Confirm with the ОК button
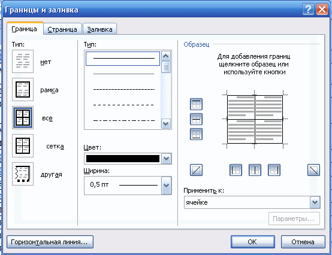332x255 pixels. pyautogui.click(x=253, y=242)
